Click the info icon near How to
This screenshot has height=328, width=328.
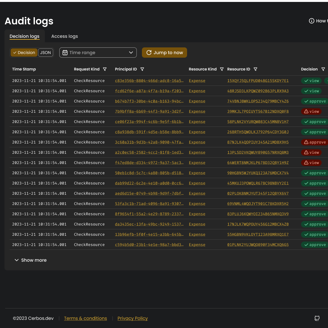point(311,21)
